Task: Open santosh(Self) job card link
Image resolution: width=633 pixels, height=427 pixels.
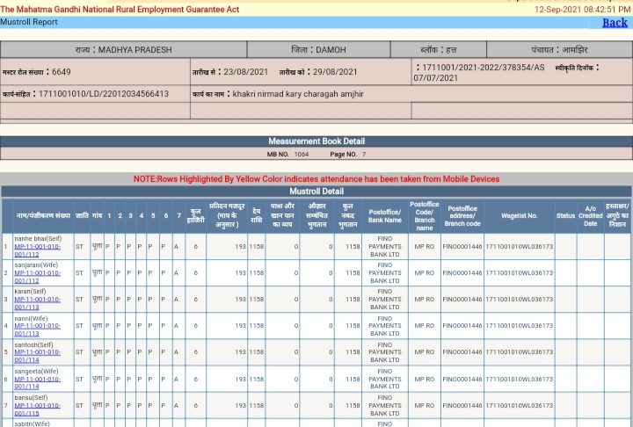Action: 37,356
